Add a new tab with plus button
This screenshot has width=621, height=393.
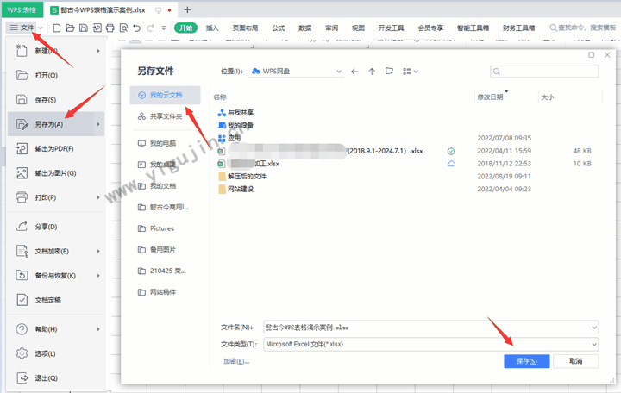pos(187,9)
